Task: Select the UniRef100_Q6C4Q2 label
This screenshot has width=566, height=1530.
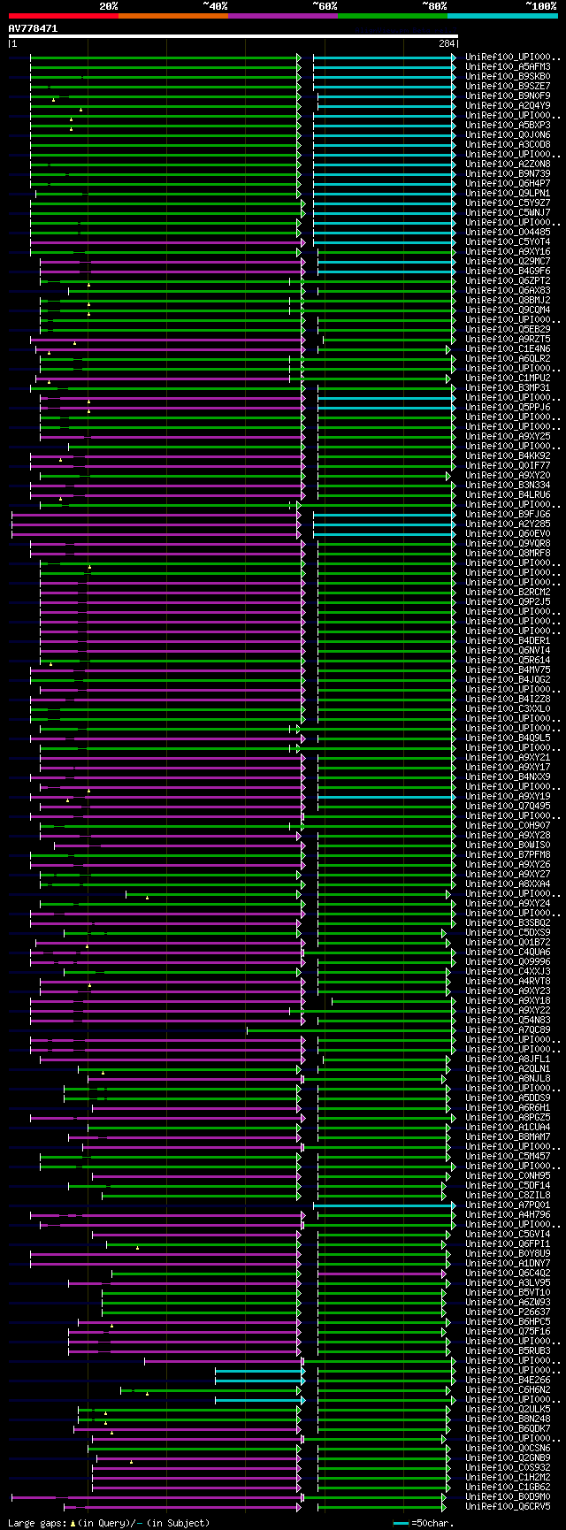Action: (508, 1273)
